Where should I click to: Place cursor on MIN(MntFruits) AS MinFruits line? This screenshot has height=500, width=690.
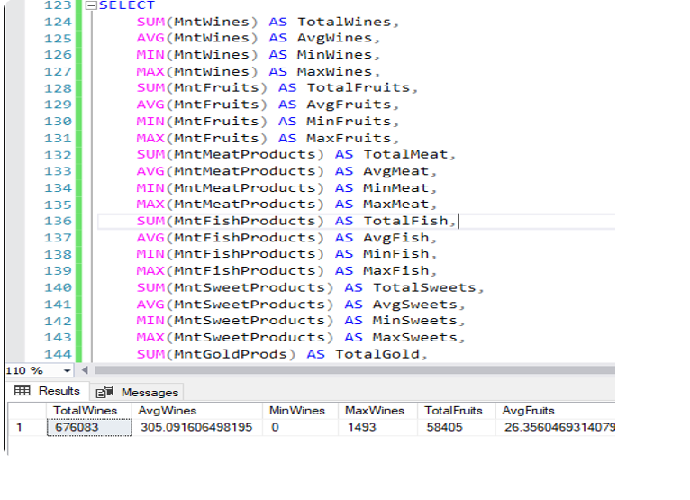[x=268, y=121]
